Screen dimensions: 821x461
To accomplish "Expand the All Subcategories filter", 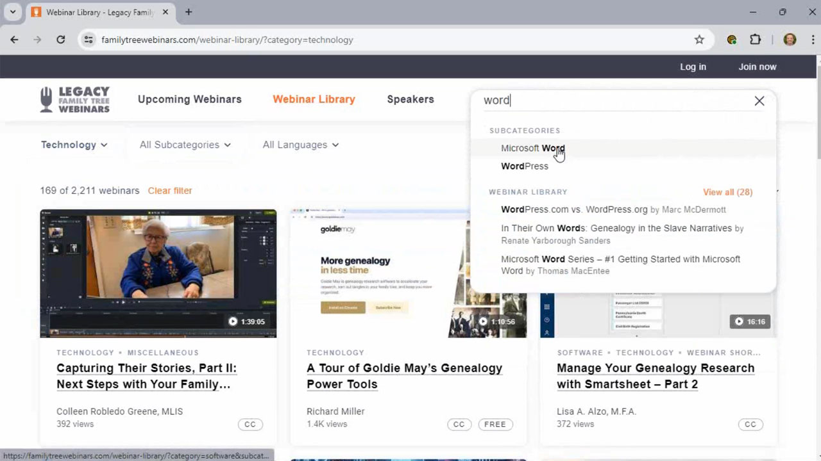I will coord(185,145).
